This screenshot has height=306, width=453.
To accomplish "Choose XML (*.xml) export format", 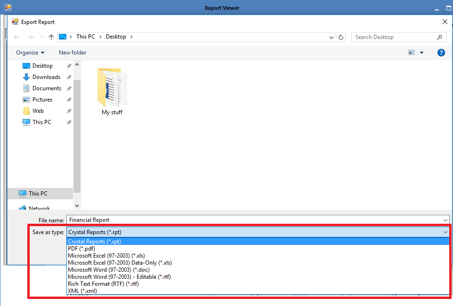I will [82, 291].
